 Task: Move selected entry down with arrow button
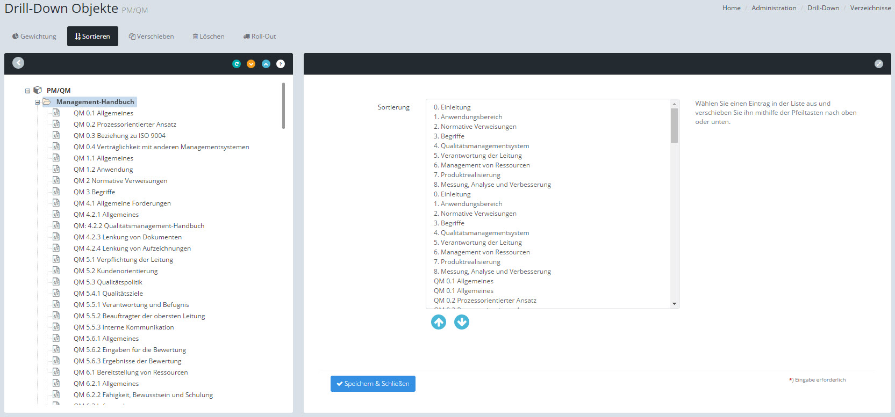[462, 322]
